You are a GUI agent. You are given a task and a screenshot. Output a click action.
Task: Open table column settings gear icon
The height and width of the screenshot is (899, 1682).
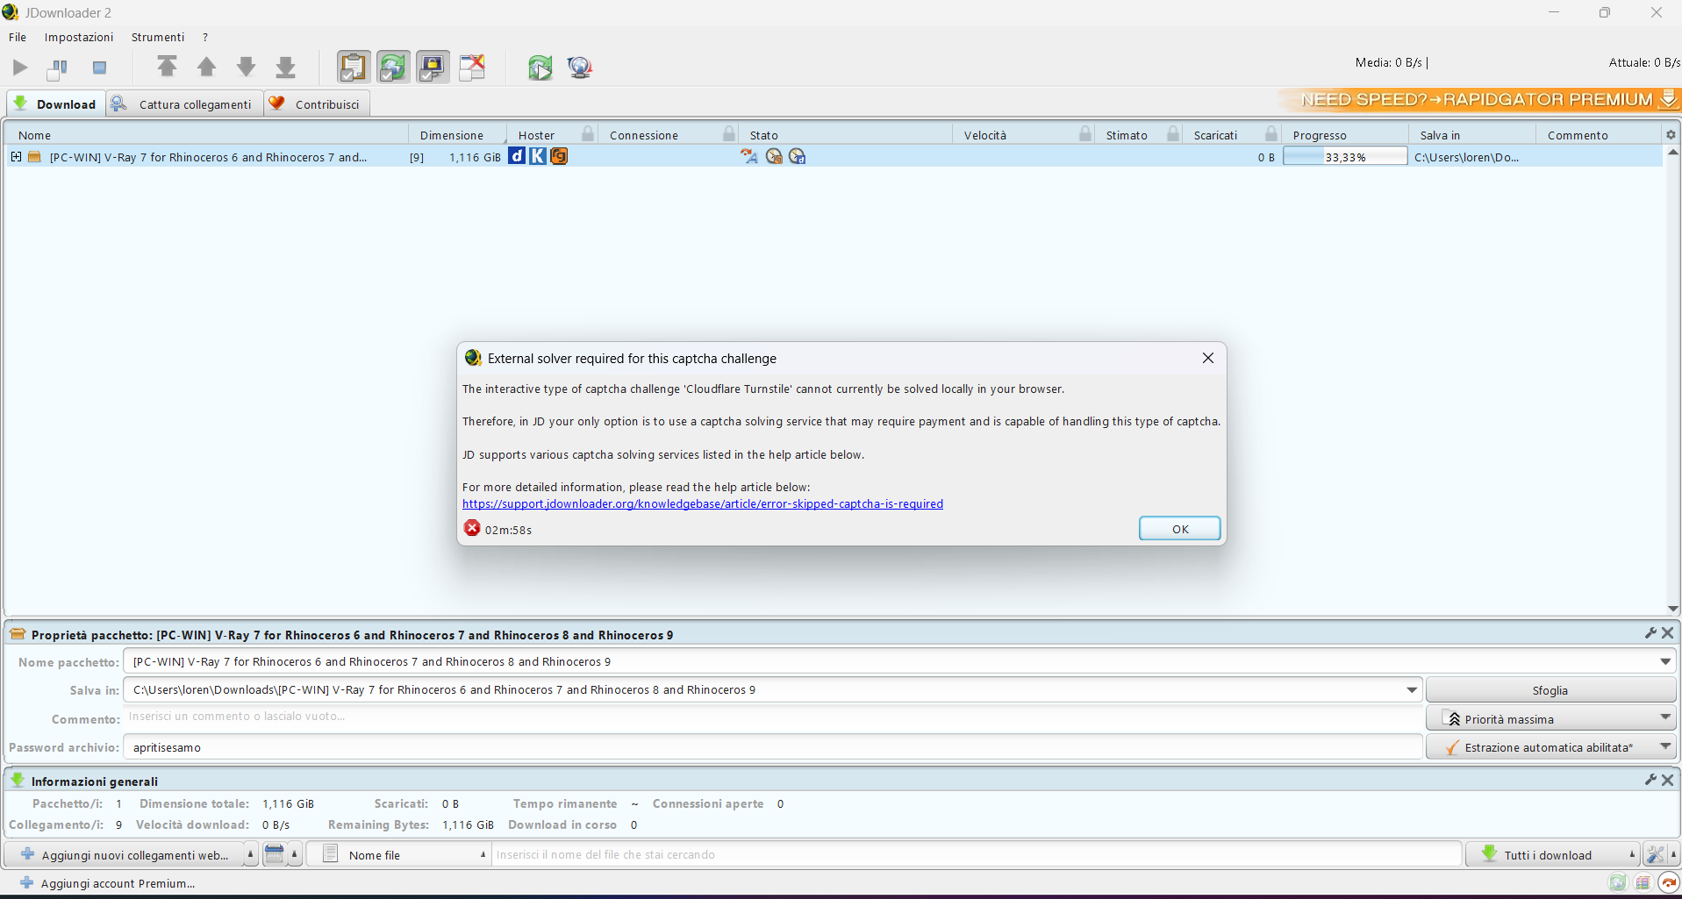tap(1671, 134)
